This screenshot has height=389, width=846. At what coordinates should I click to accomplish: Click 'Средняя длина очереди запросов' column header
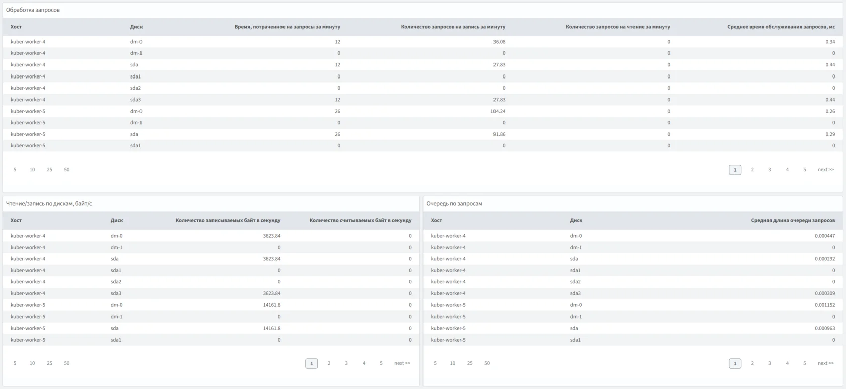click(793, 220)
